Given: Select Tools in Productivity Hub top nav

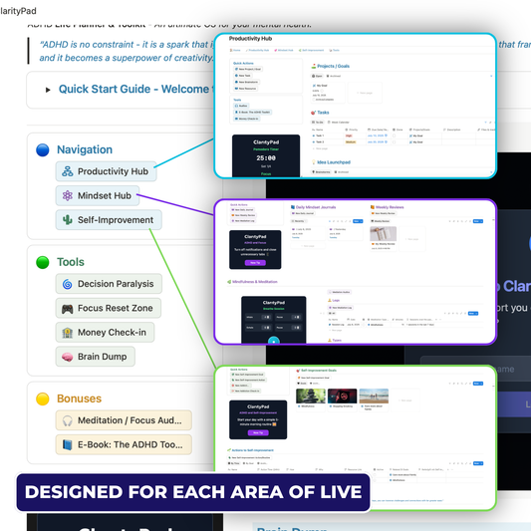Looking at the screenshot, I should pos(335,50).
